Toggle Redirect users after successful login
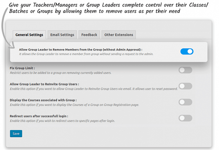Image resolution: width=219 pixels, height=150 pixels. (185, 118)
